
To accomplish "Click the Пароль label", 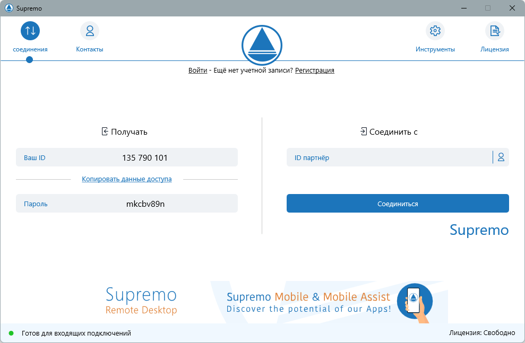I will (x=36, y=204).
